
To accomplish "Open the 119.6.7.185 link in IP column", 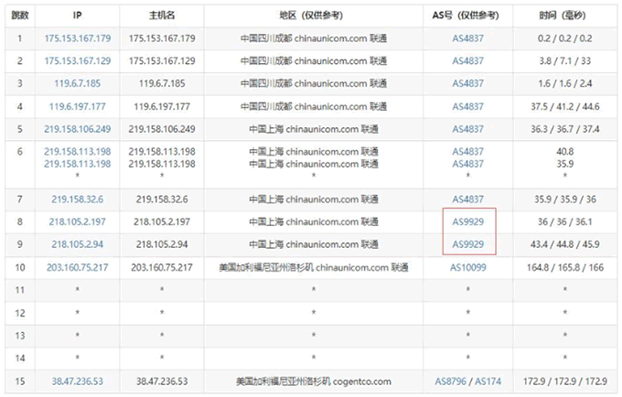I will pos(78,83).
